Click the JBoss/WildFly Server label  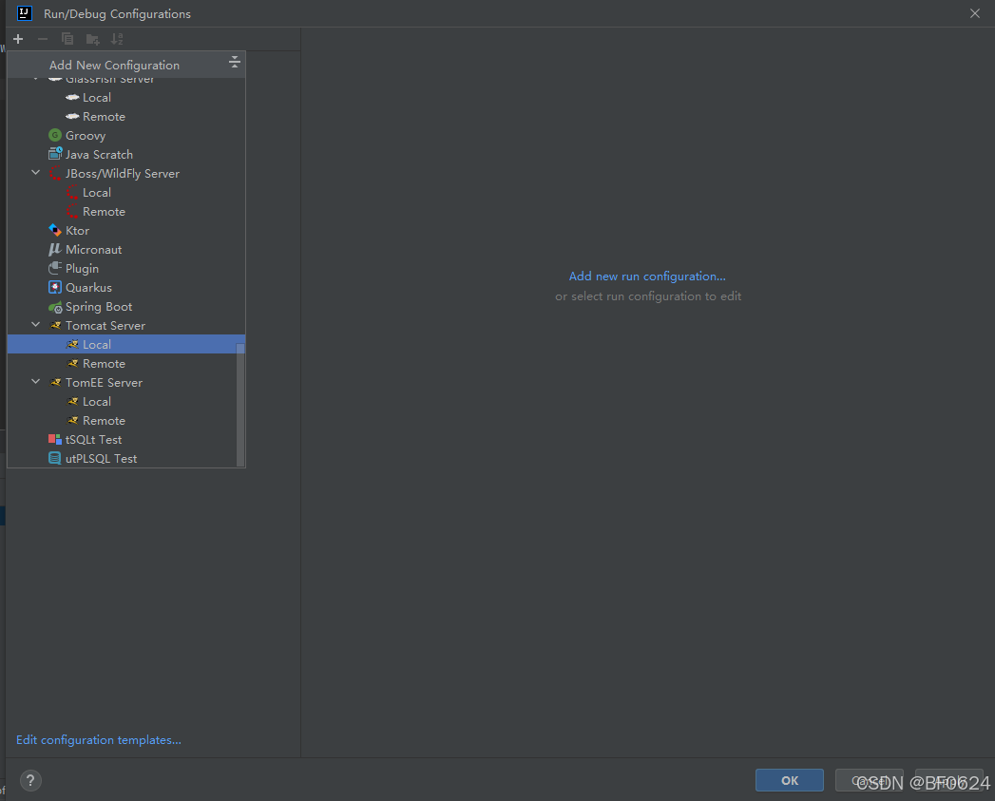click(x=123, y=173)
